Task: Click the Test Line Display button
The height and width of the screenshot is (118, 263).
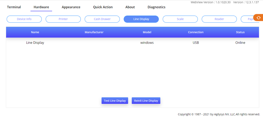Action: pyautogui.click(x=115, y=101)
